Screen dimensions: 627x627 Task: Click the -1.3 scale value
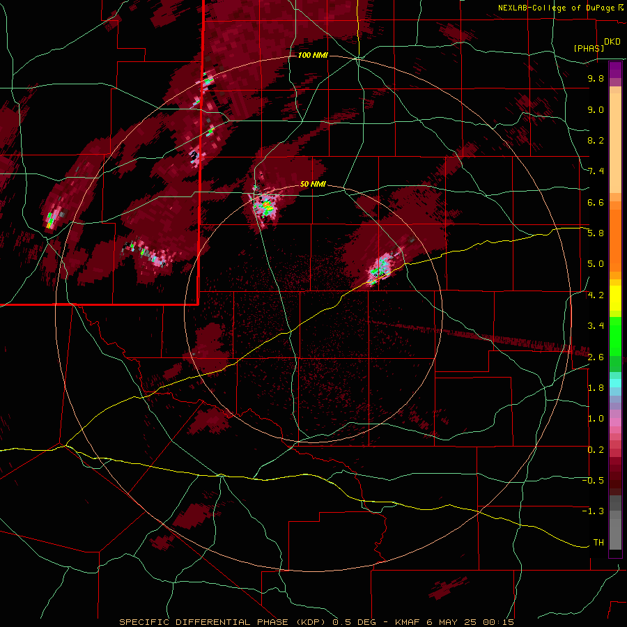(x=594, y=511)
